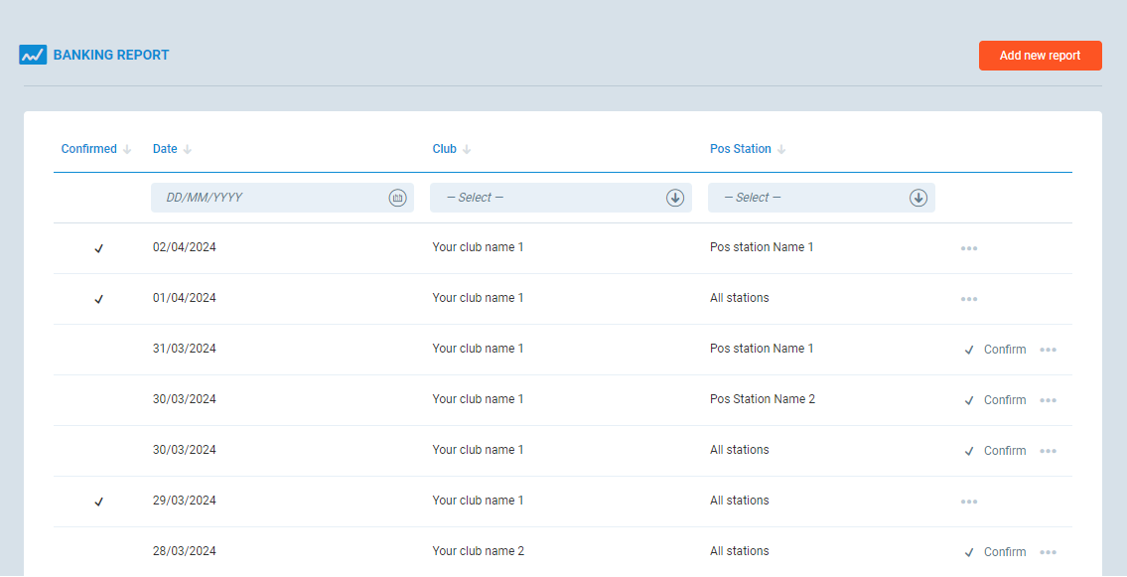The width and height of the screenshot is (1127, 577).
Task: Expand the Club filter dropdown
Action: 675,198
